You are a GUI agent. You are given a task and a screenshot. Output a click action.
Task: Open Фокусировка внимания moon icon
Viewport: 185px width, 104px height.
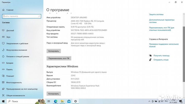[3, 50]
